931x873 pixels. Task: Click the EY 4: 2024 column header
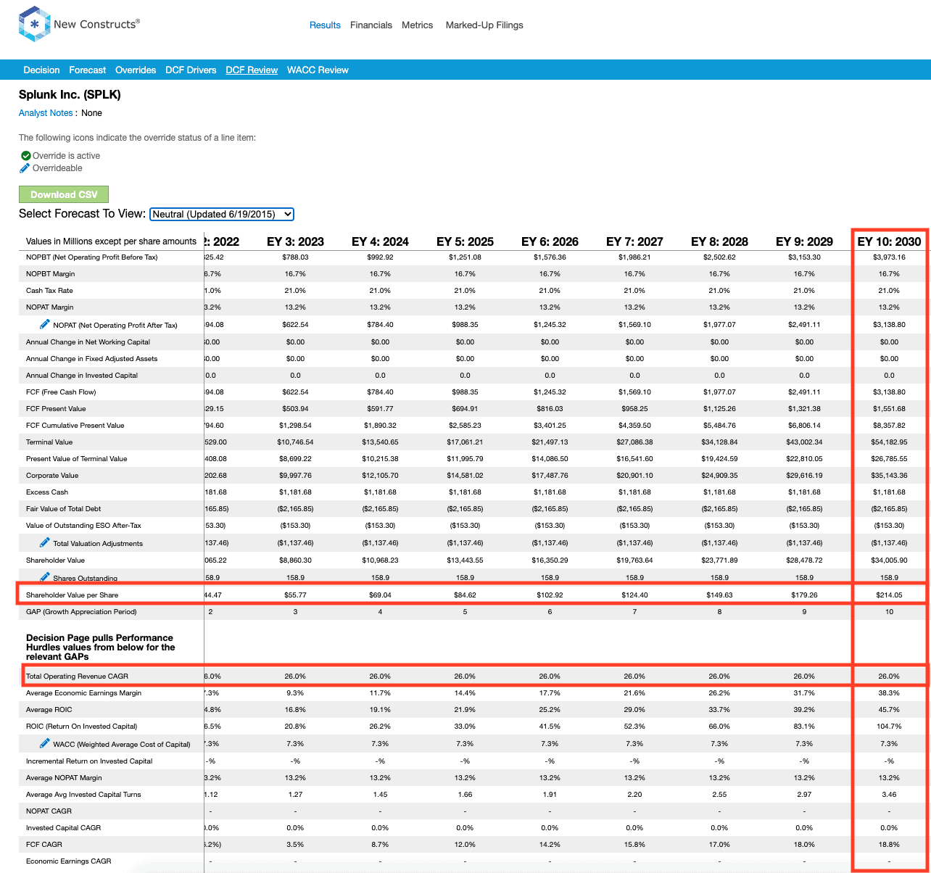(x=380, y=241)
